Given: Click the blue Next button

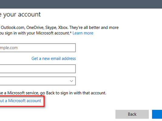Looking at the screenshot, I should (157, 114).
